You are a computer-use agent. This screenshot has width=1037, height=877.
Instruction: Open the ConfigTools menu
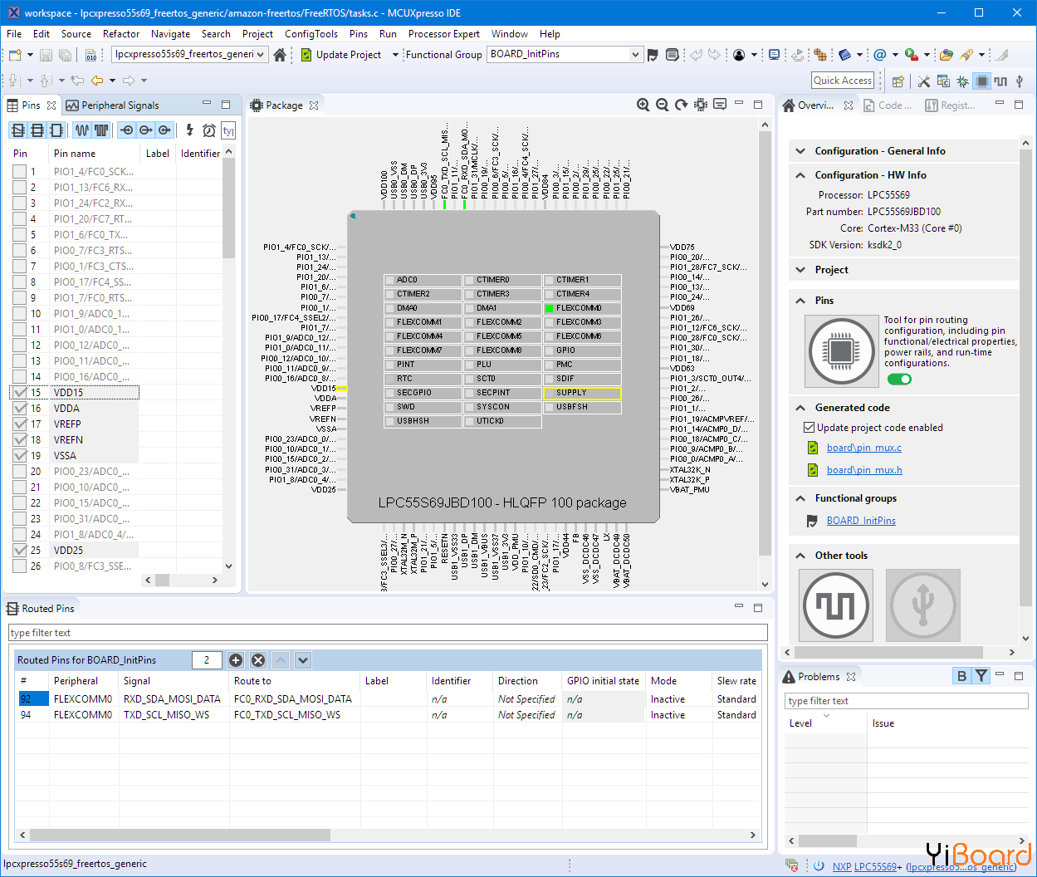[x=311, y=34]
